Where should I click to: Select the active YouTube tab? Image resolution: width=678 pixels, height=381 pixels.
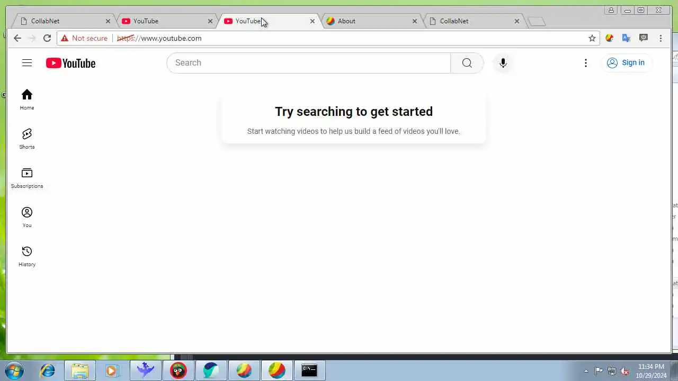click(x=268, y=21)
